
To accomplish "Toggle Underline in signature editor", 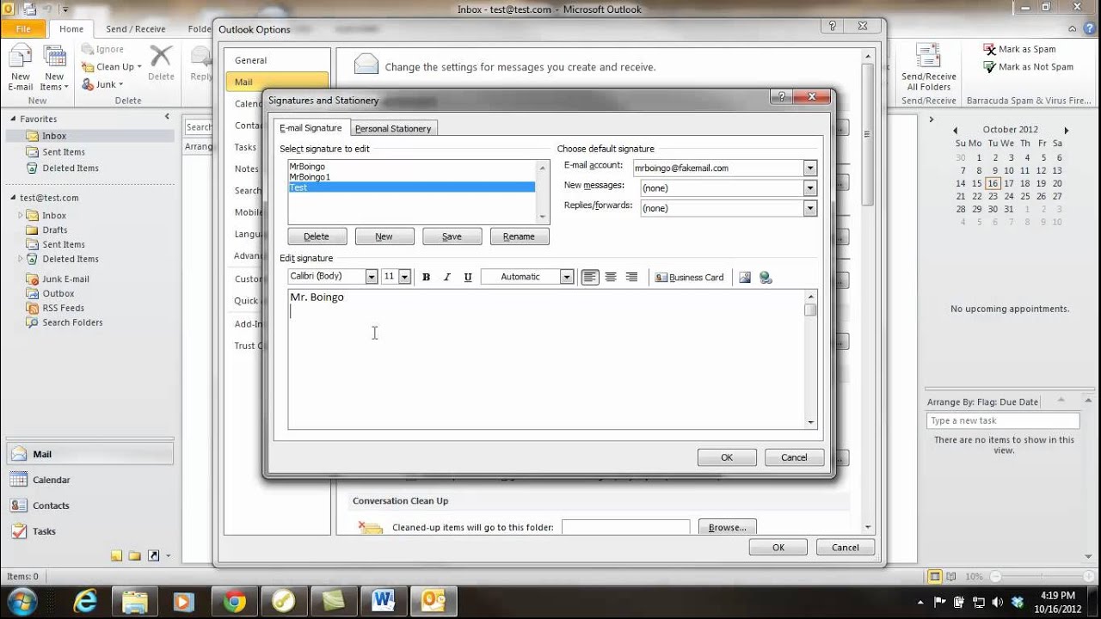I will coord(468,277).
